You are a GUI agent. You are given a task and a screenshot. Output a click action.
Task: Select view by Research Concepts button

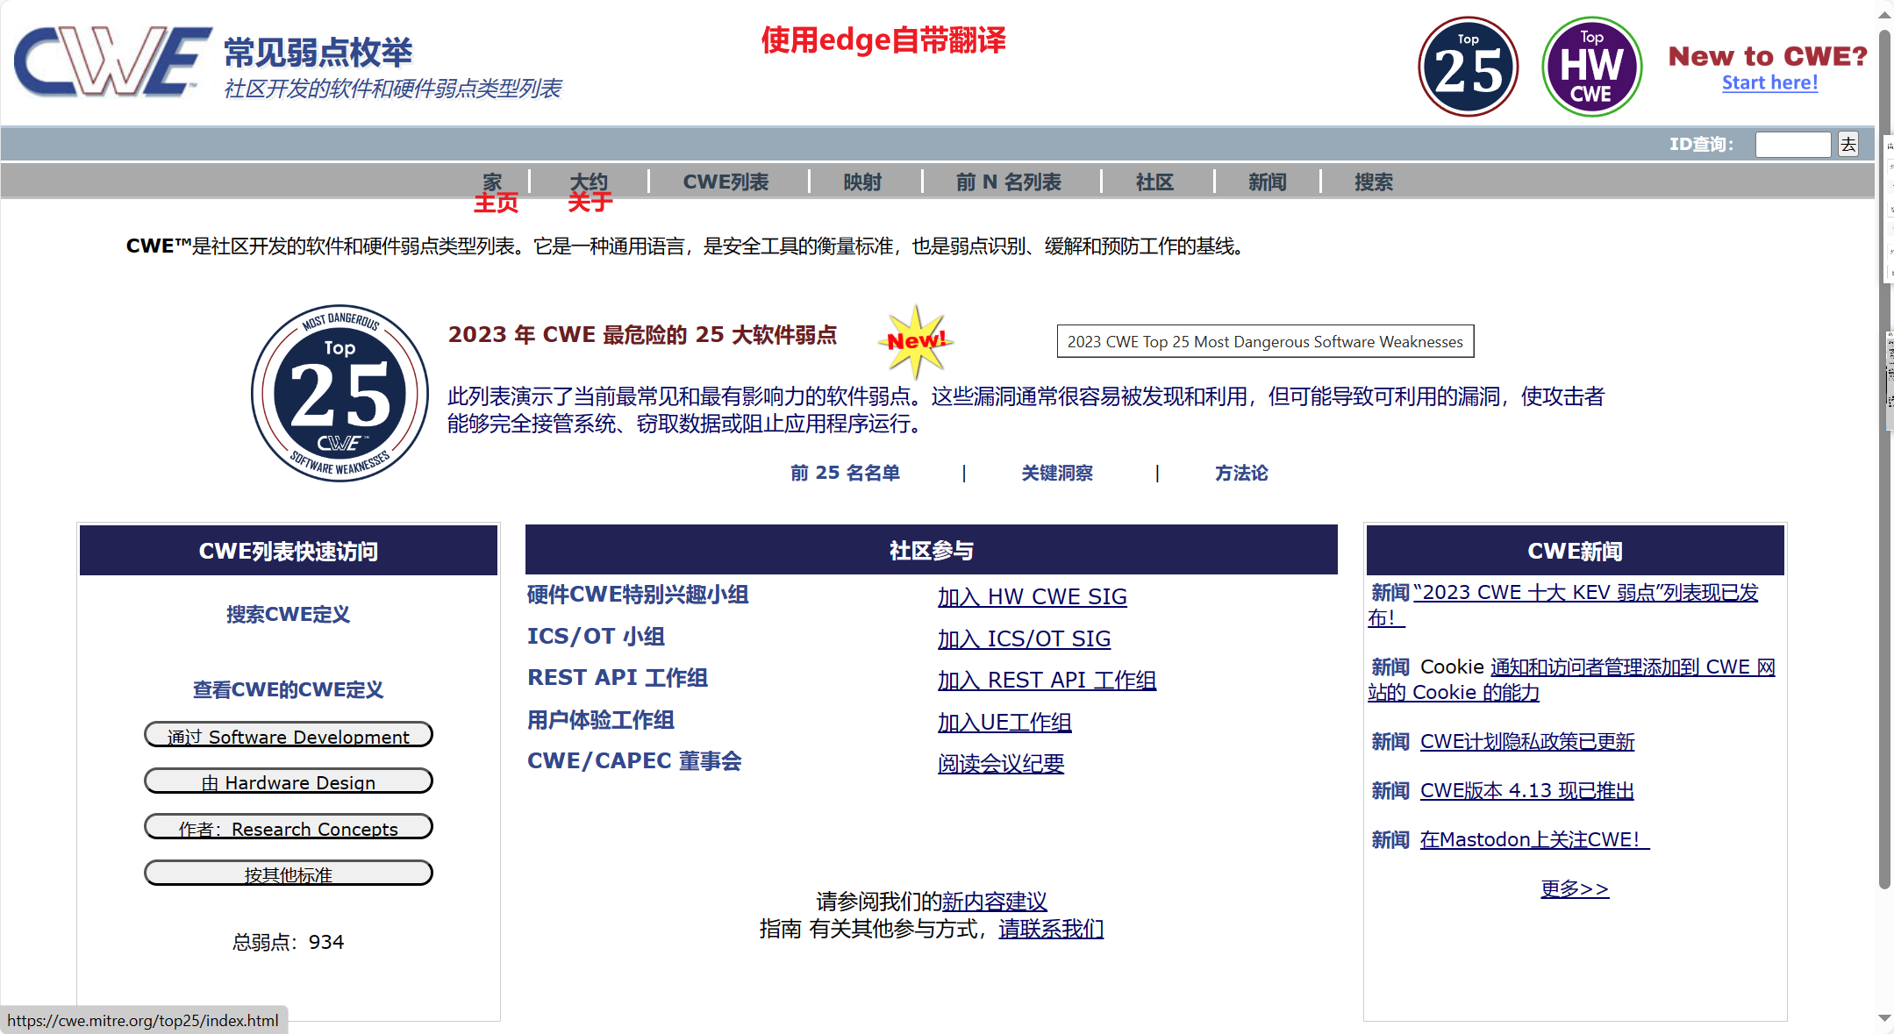(288, 827)
